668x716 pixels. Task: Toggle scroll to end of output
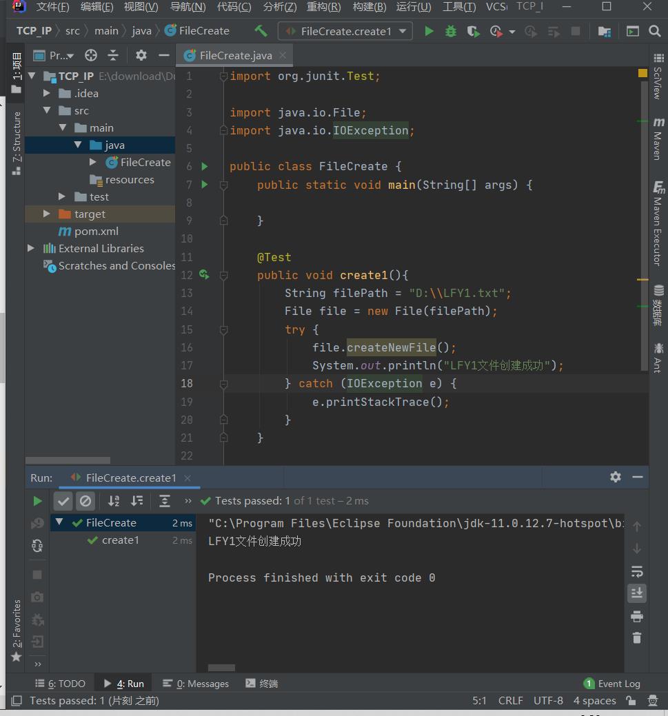point(637,593)
